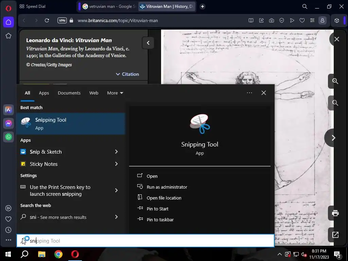Expand the Citation dropdown
348x261 pixels.
click(127, 74)
